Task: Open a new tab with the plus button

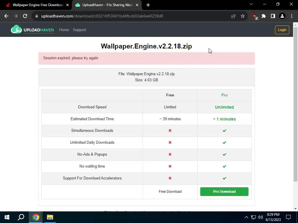Action: point(148,5)
